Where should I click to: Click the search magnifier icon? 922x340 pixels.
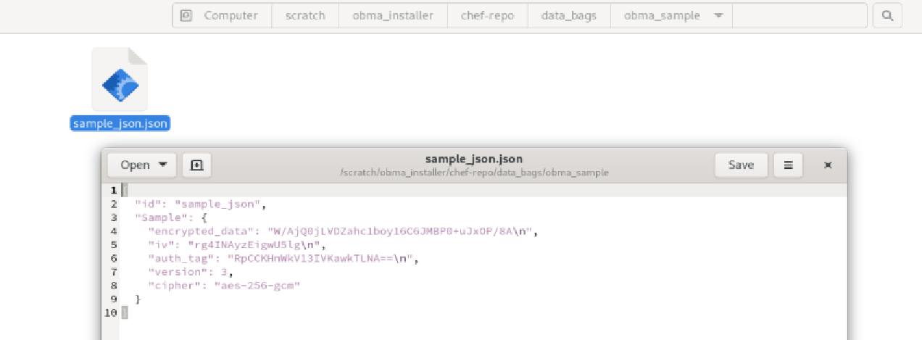(x=886, y=15)
